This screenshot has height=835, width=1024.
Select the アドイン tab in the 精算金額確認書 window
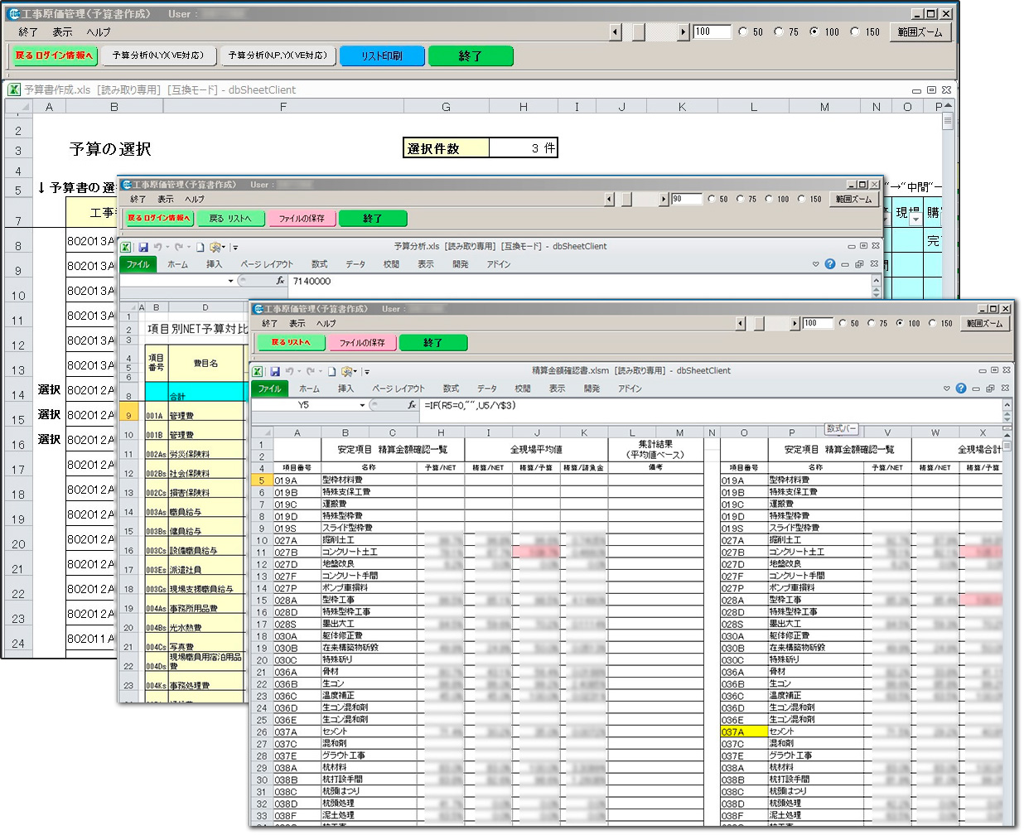[x=630, y=389]
